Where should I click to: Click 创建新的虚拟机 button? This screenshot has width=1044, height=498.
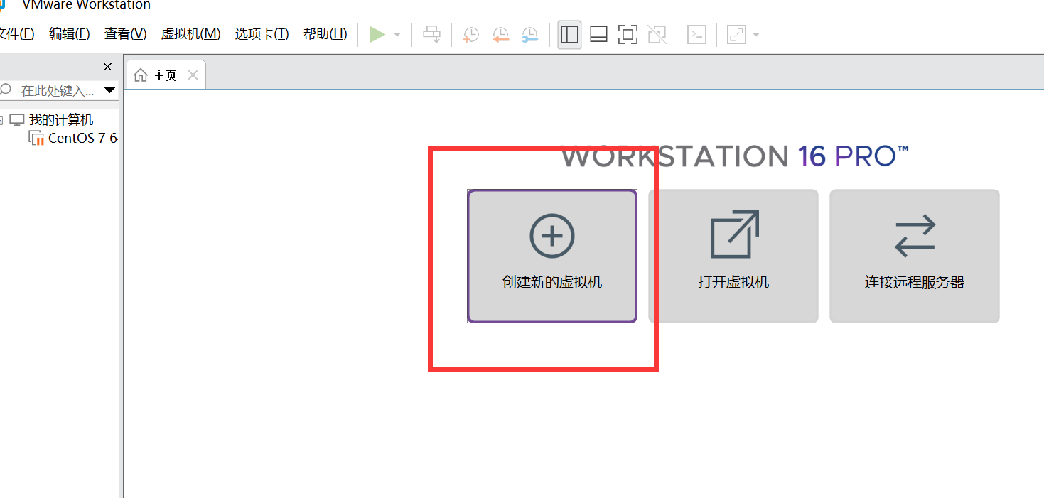(552, 256)
